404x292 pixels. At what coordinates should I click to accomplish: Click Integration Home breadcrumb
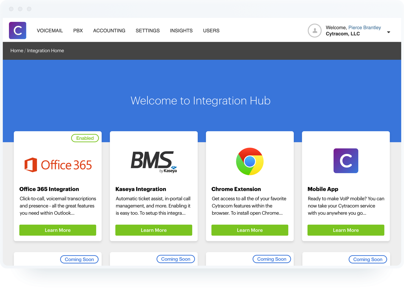click(46, 51)
